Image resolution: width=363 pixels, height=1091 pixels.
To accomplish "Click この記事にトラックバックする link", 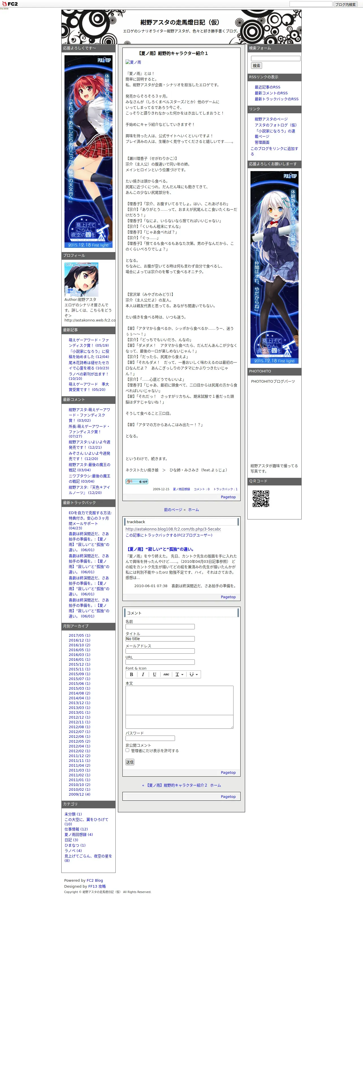I will tap(168, 535).
